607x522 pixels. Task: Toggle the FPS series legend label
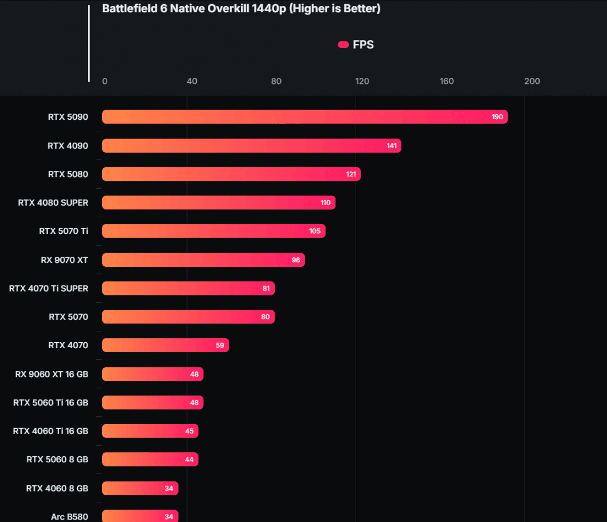(x=363, y=45)
